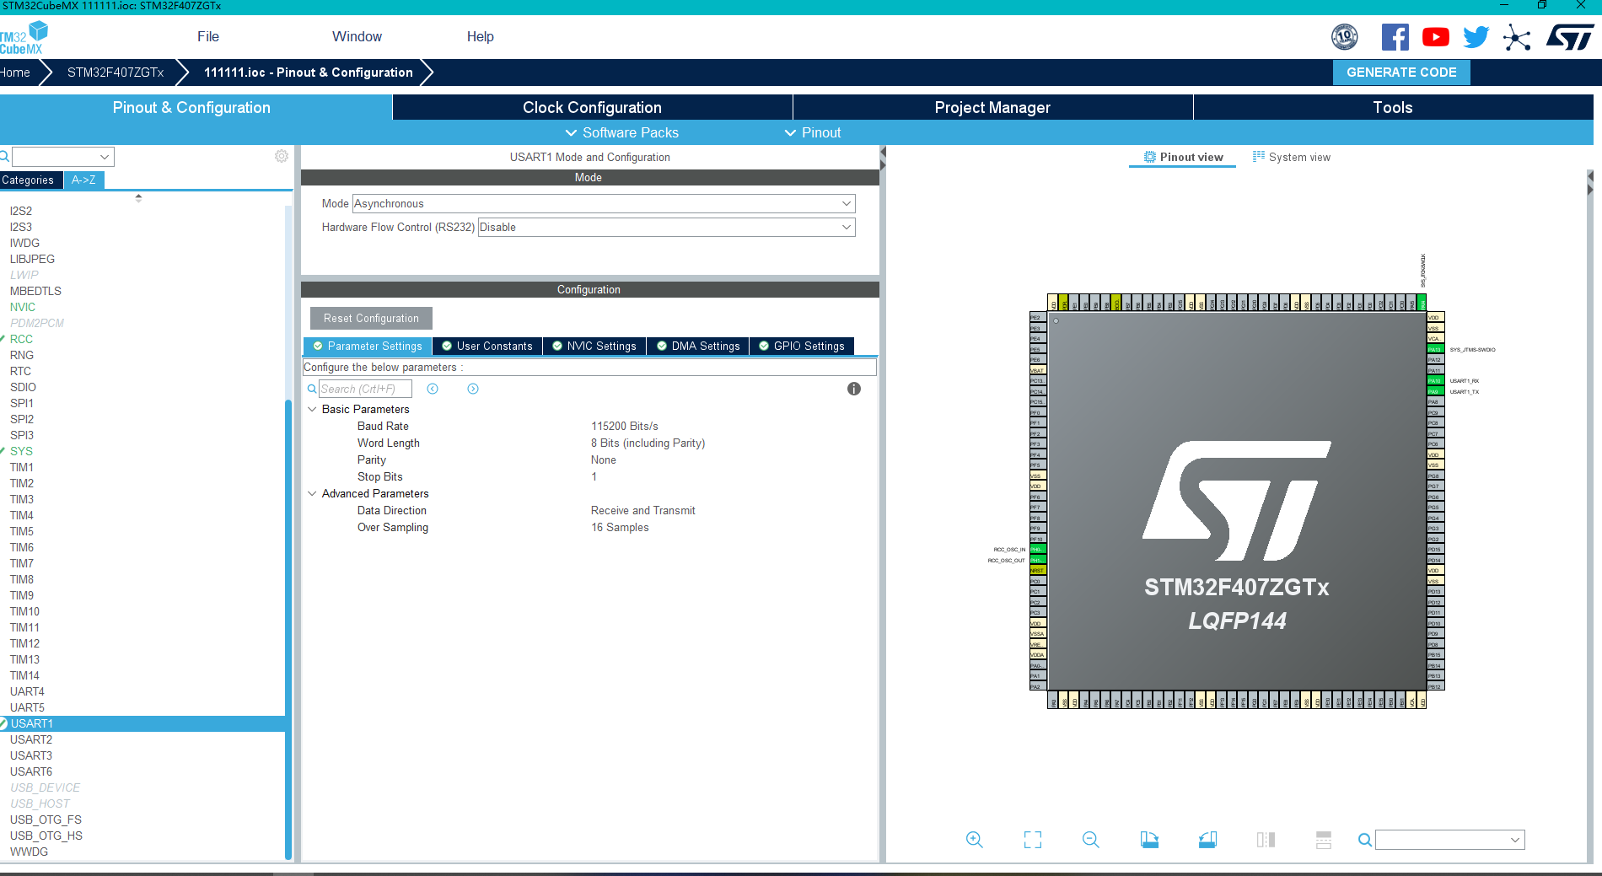Open the STMicroelectronics YouTube channel
Viewport: 1602px width, 876px height.
point(1435,36)
